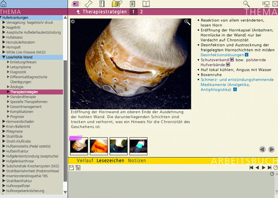Select the first hoof thumbnail
Viewport: 278px width, 198px height.
coord(79,146)
